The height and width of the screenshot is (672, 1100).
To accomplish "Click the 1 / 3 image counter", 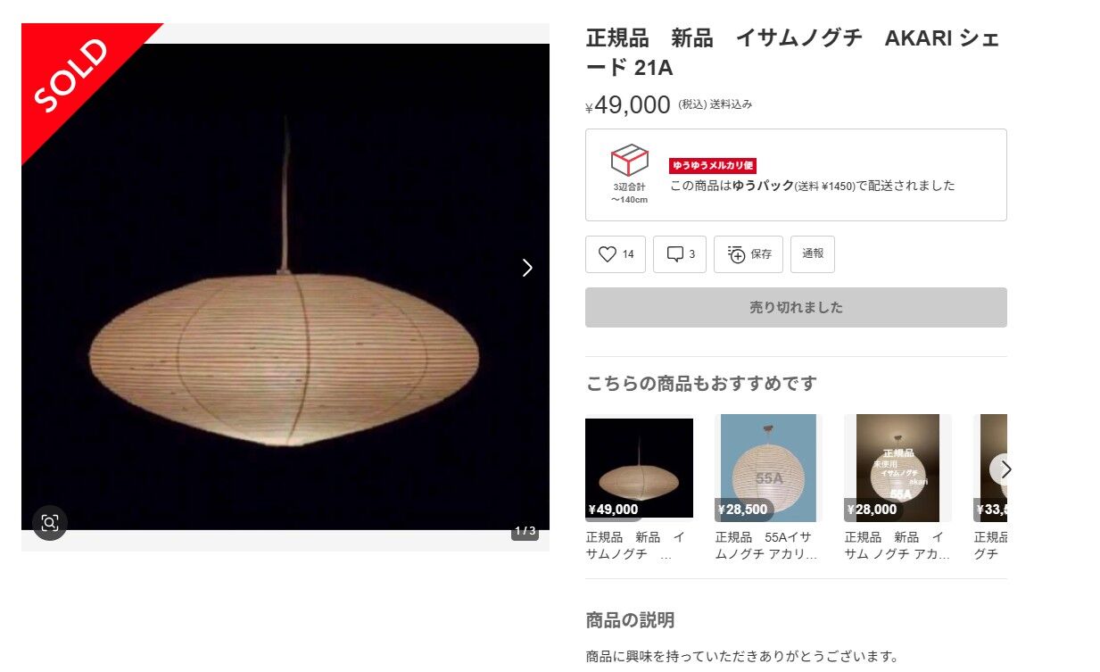I will pos(525,531).
